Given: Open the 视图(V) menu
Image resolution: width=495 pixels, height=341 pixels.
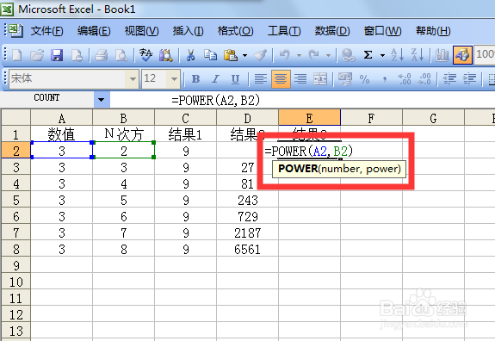Looking at the screenshot, I should 141,31.
